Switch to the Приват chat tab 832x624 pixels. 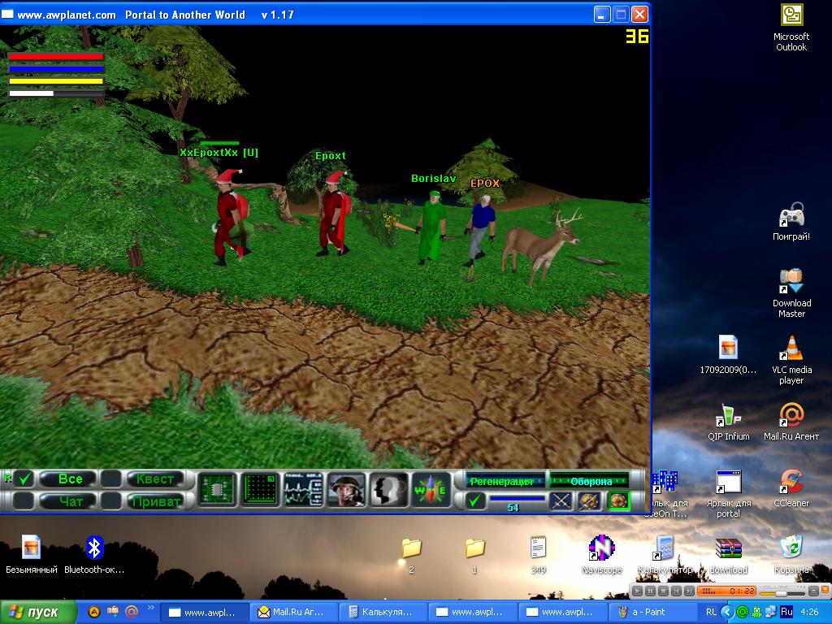coord(155,500)
